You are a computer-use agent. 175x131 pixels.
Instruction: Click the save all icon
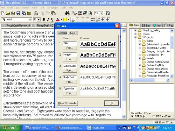[24, 13]
